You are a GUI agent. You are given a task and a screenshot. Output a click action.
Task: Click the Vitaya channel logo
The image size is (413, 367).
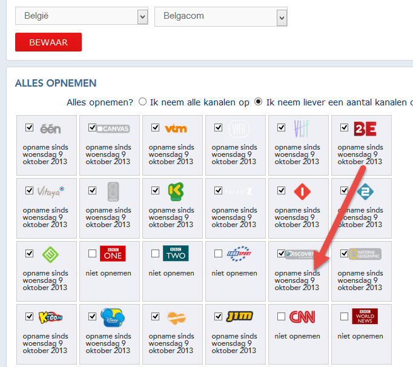(x=50, y=191)
